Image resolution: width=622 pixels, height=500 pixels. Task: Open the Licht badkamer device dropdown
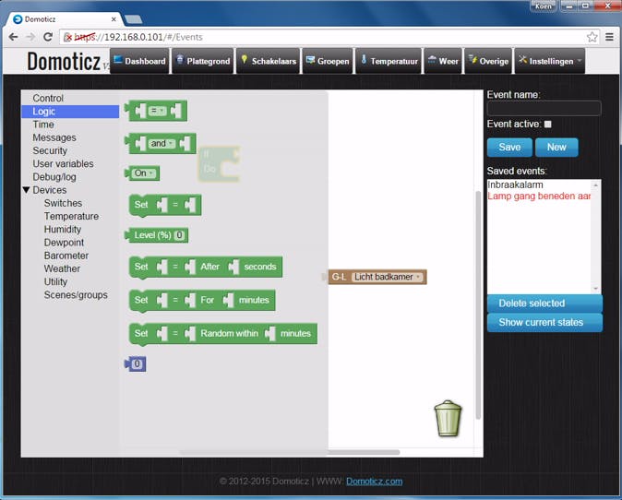click(x=387, y=277)
